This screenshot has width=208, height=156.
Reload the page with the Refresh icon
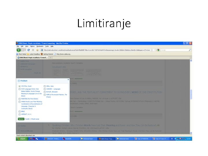coord(29,50)
